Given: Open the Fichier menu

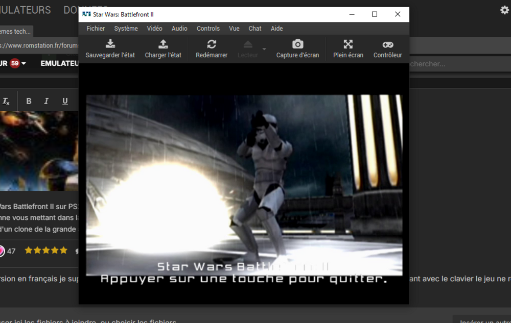Looking at the screenshot, I should point(96,29).
